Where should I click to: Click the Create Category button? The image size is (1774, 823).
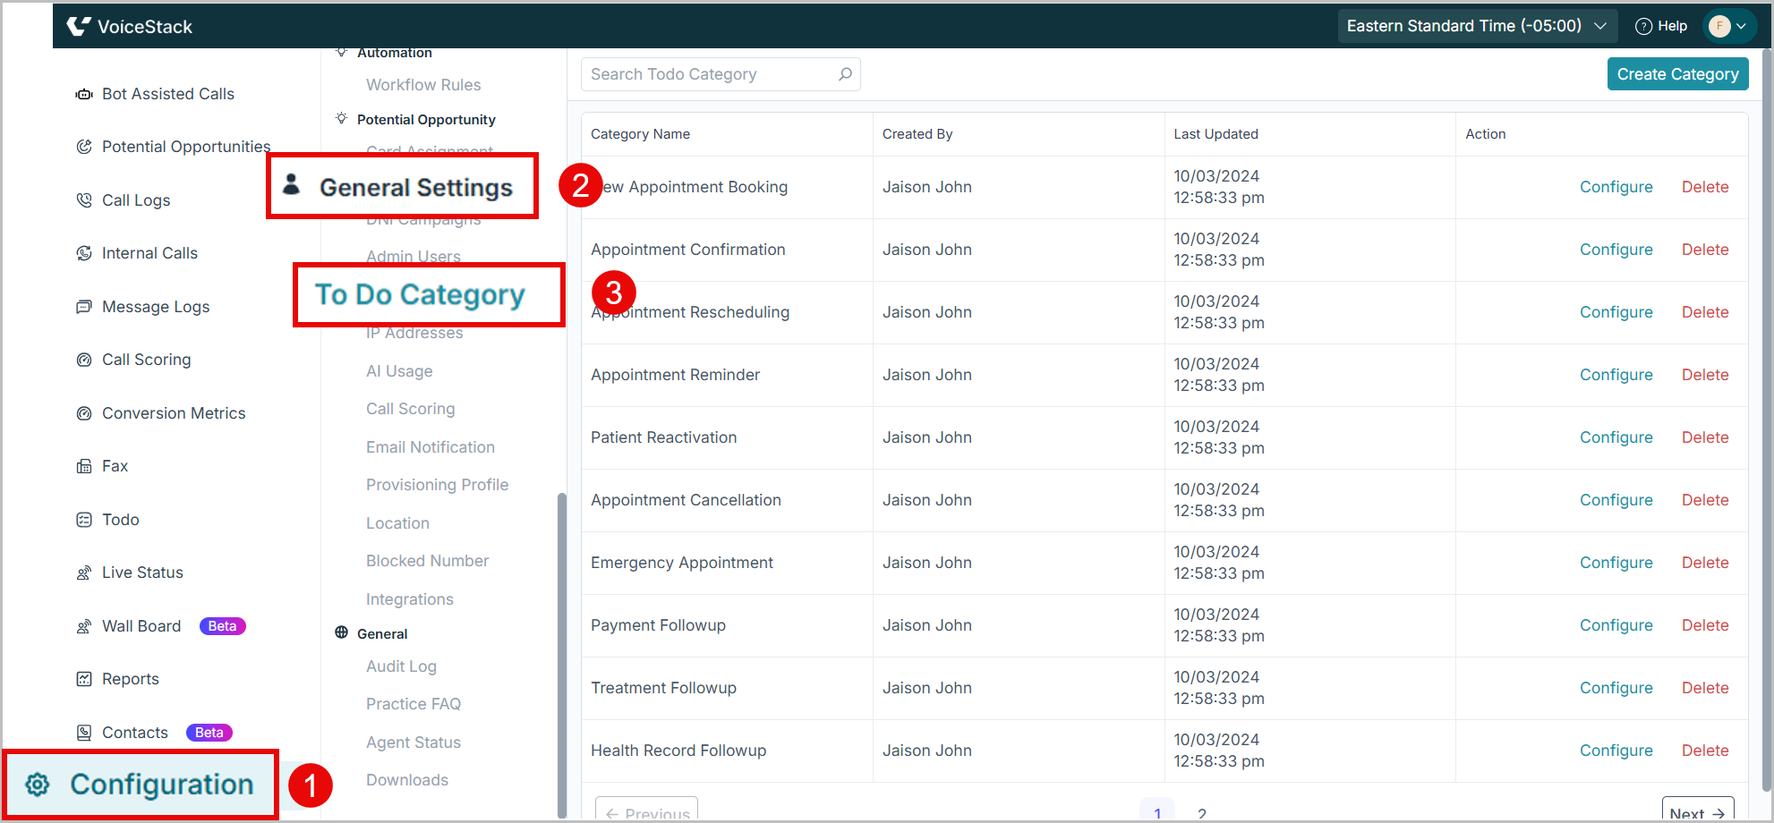1677,74
